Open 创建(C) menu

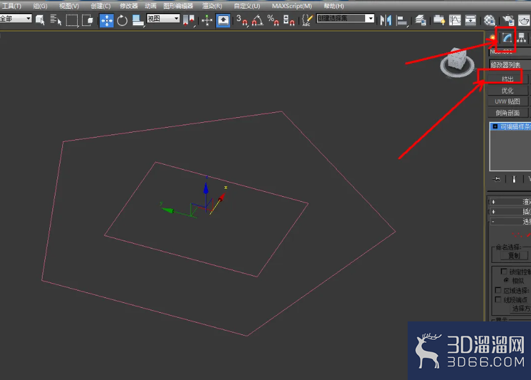click(101, 6)
